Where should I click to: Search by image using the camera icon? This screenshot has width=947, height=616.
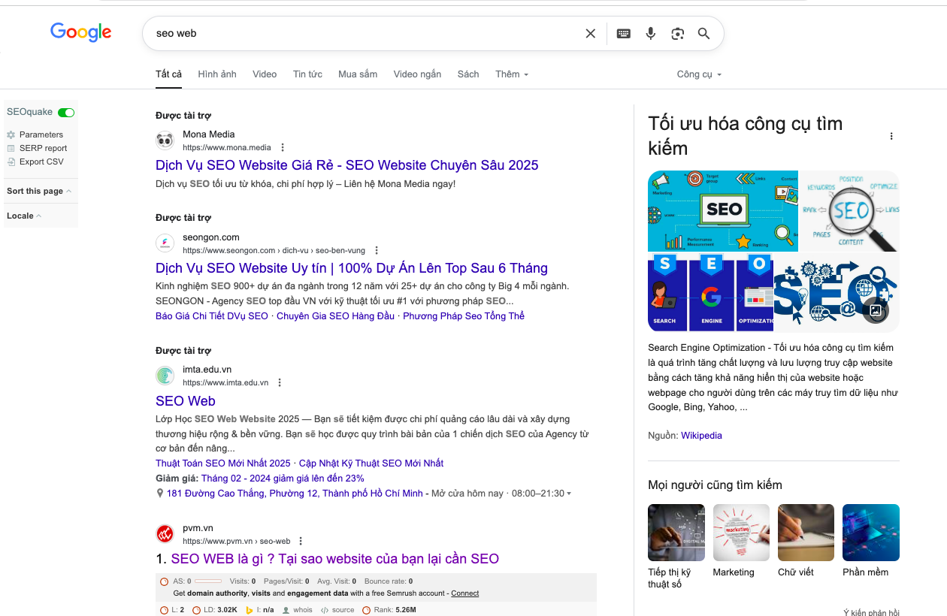tap(677, 33)
